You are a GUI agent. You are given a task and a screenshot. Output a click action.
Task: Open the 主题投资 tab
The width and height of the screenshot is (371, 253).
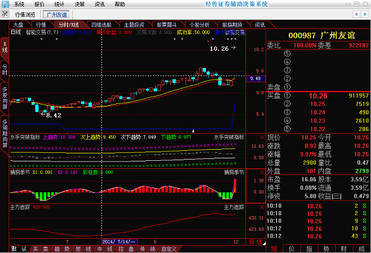pyautogui.click(x=135, y=25)
